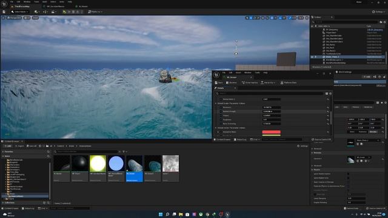Image resolution: width=388 pixels, height=218 pixels.
Task: Open viewport options hamburger menu
Action: tap(3, 18)
